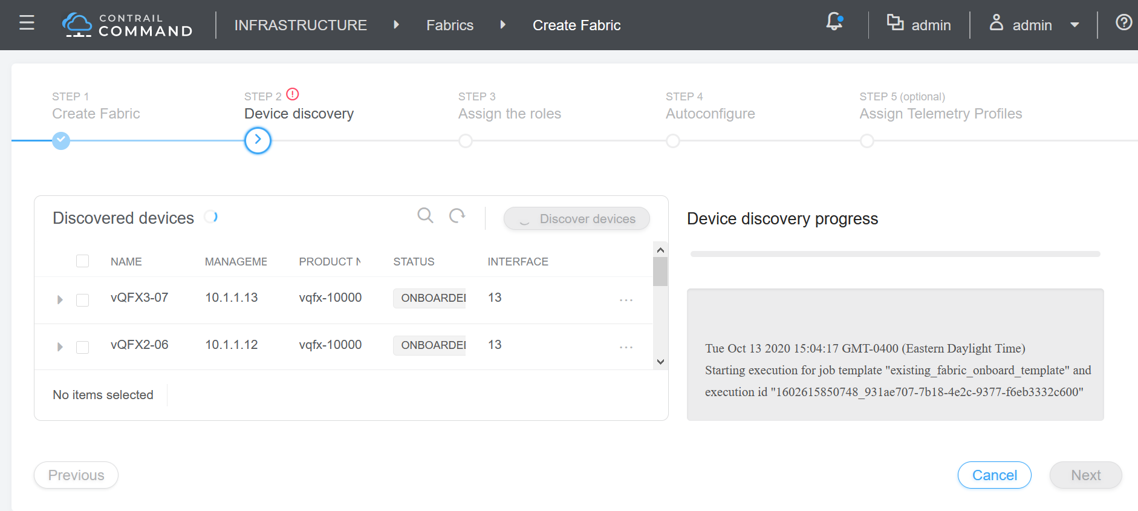Toggle the select-all devices checkbox
Viewport: 1138px width, 511px height.
[x=83, y=261]
